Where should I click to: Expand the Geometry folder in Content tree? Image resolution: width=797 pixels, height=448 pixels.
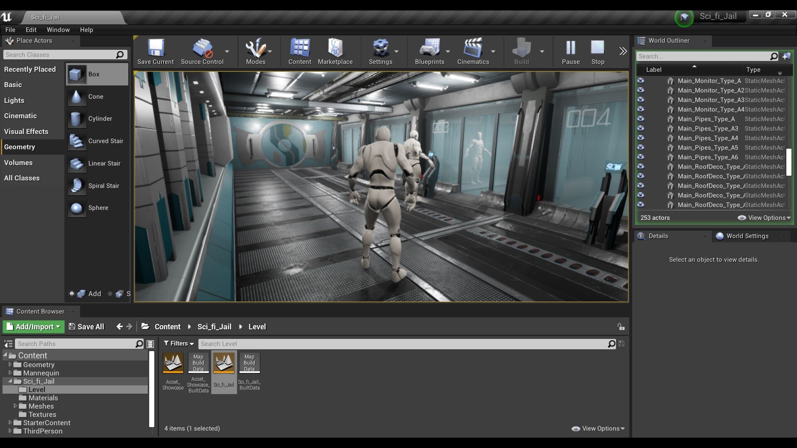tap(10, 365)
